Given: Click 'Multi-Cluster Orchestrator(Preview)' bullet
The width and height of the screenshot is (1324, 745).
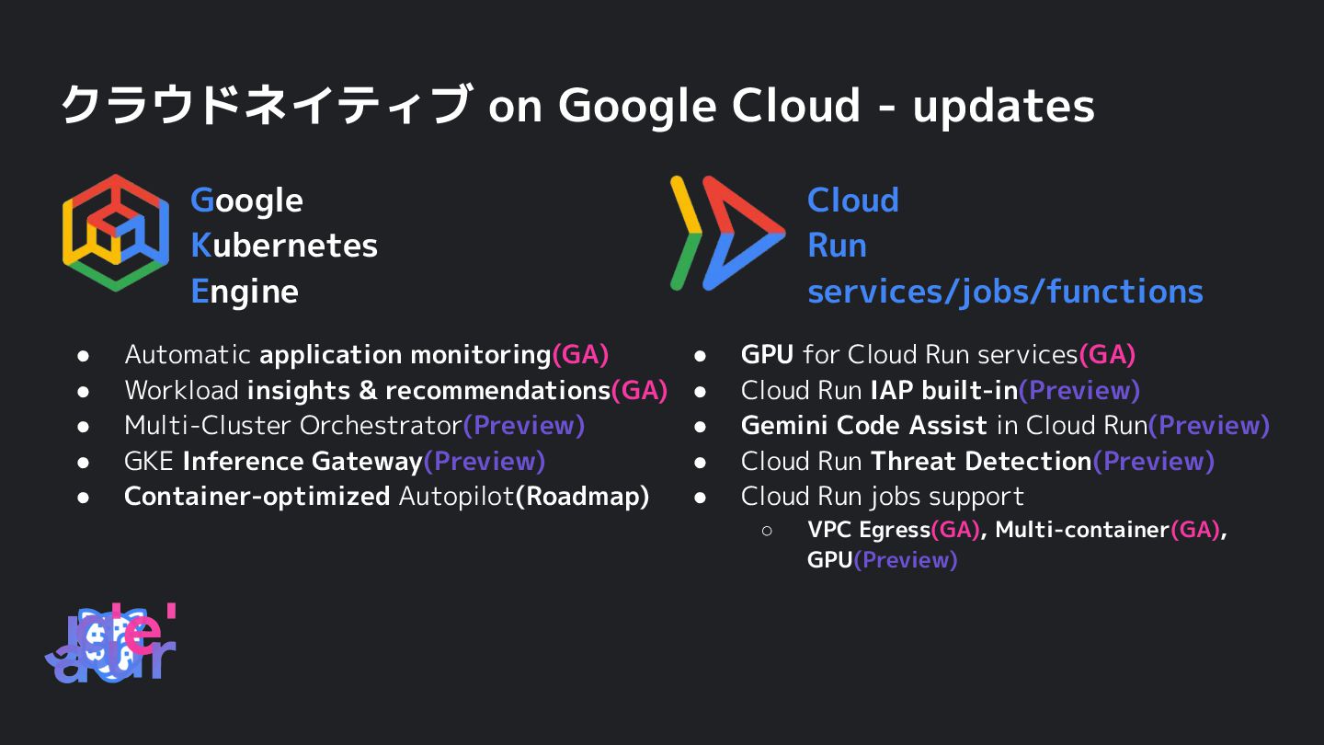Looking at the screenshot, I should pos(355,426).
